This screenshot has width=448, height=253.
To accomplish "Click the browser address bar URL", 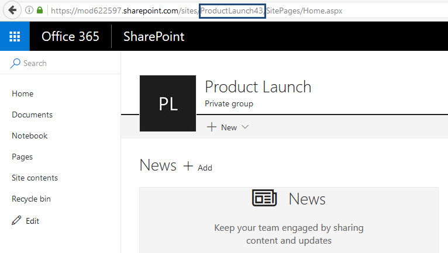I will pos(197,11).
